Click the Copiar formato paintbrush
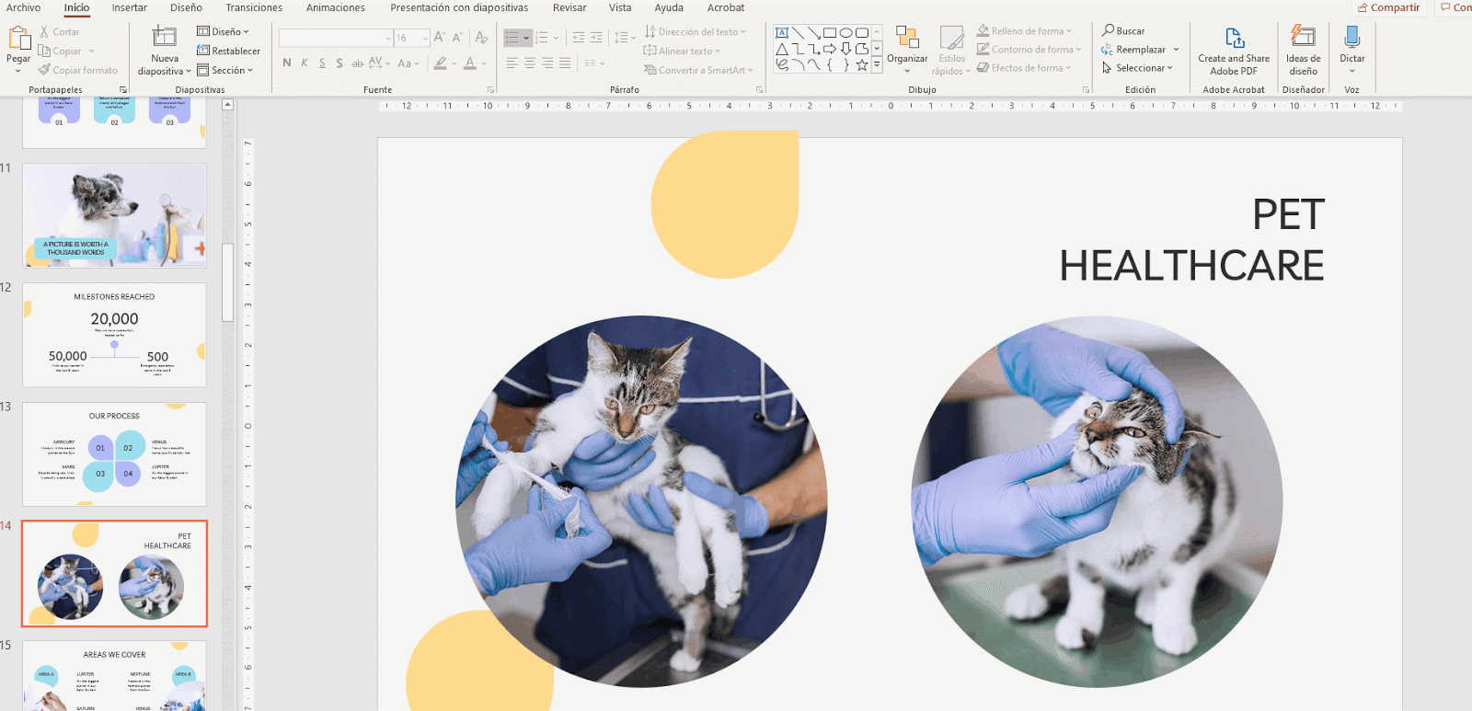Screen dimensions: 1472x711 coord(44,70)
